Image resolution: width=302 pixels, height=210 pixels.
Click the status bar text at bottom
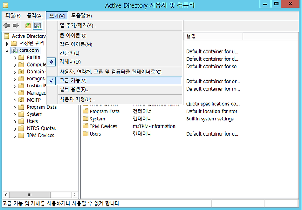pos(61,203)
